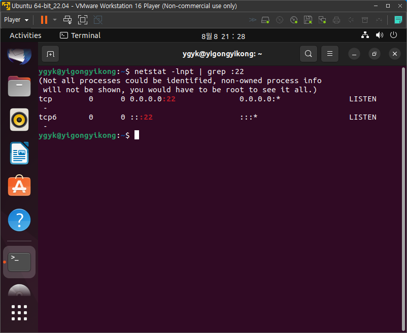Viewport: 407px width, 333px height.
Task: Show the applications grid
Action: pos(19,313)
